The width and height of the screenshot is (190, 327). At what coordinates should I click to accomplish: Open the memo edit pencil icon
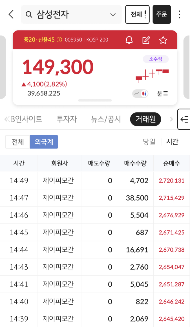click(x=146, y=40)
